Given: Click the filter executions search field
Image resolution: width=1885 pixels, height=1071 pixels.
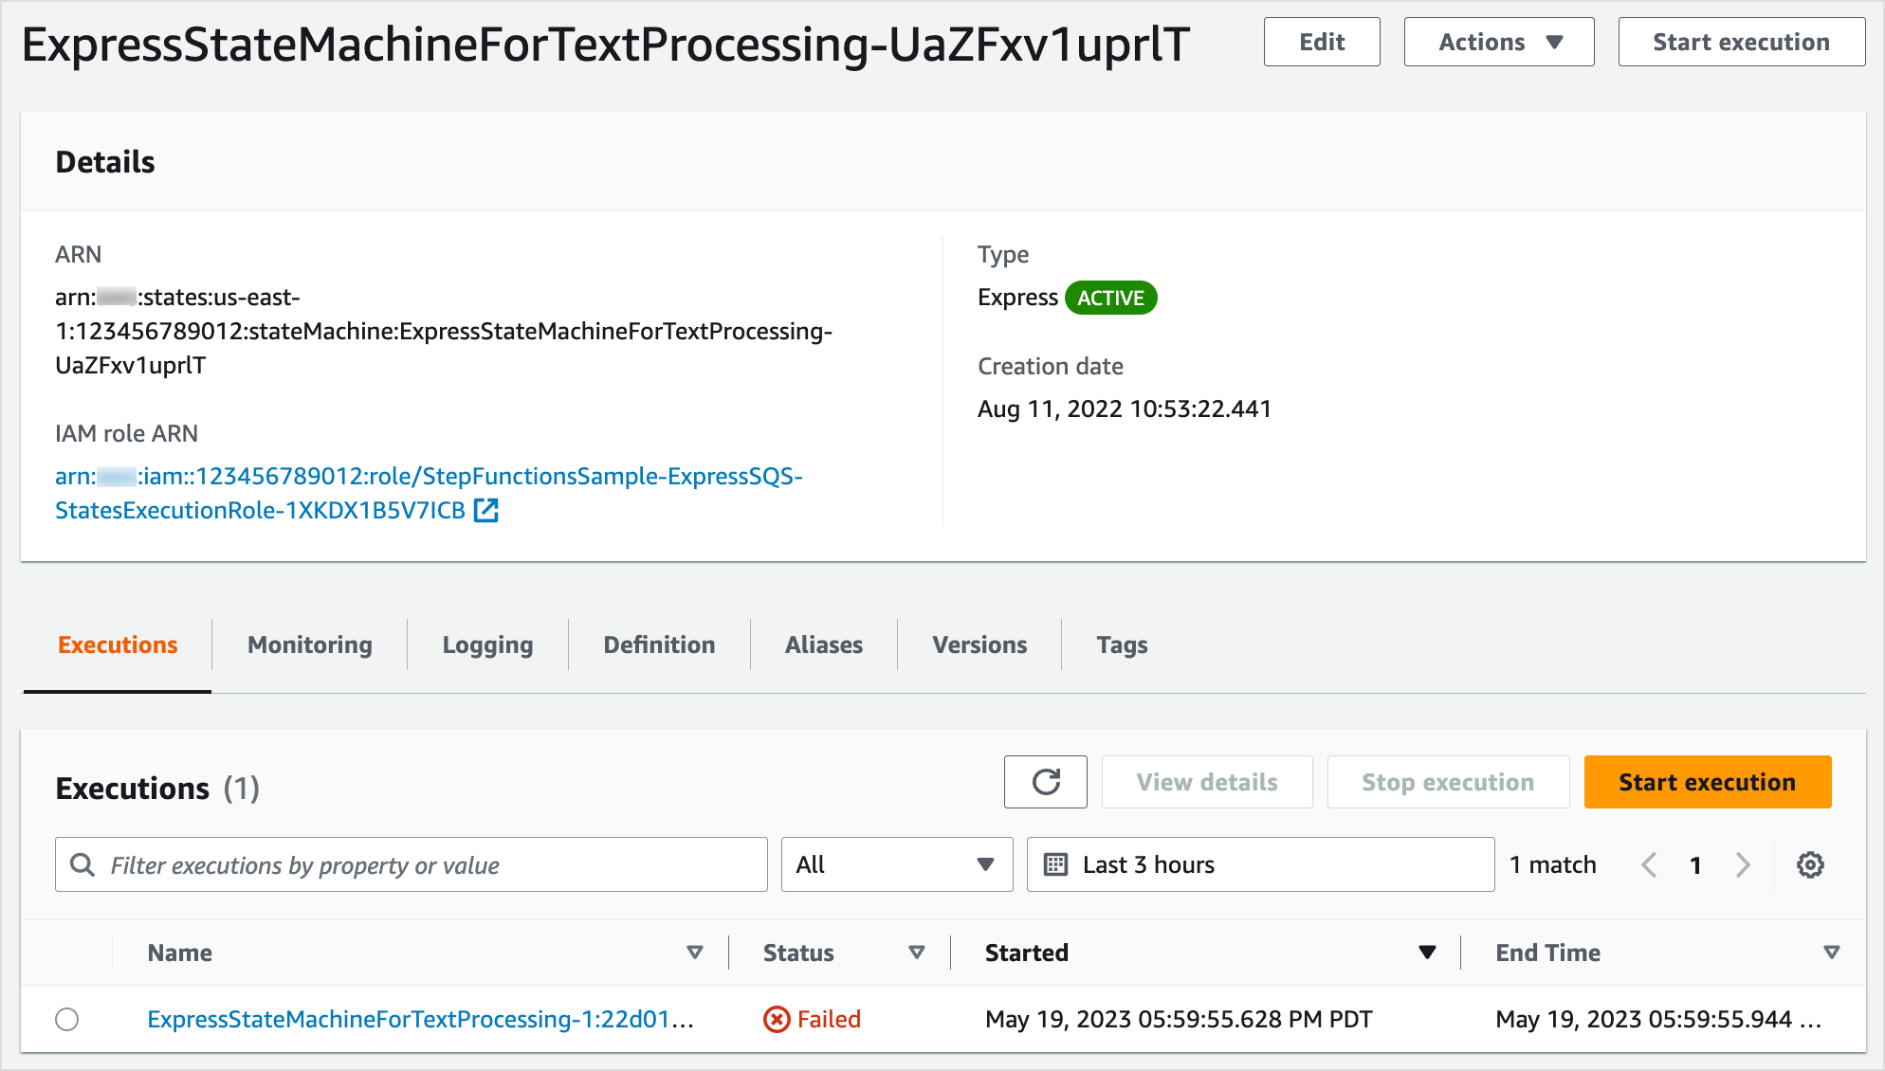Looking at the screenshot, I should (x=412, y=864).
